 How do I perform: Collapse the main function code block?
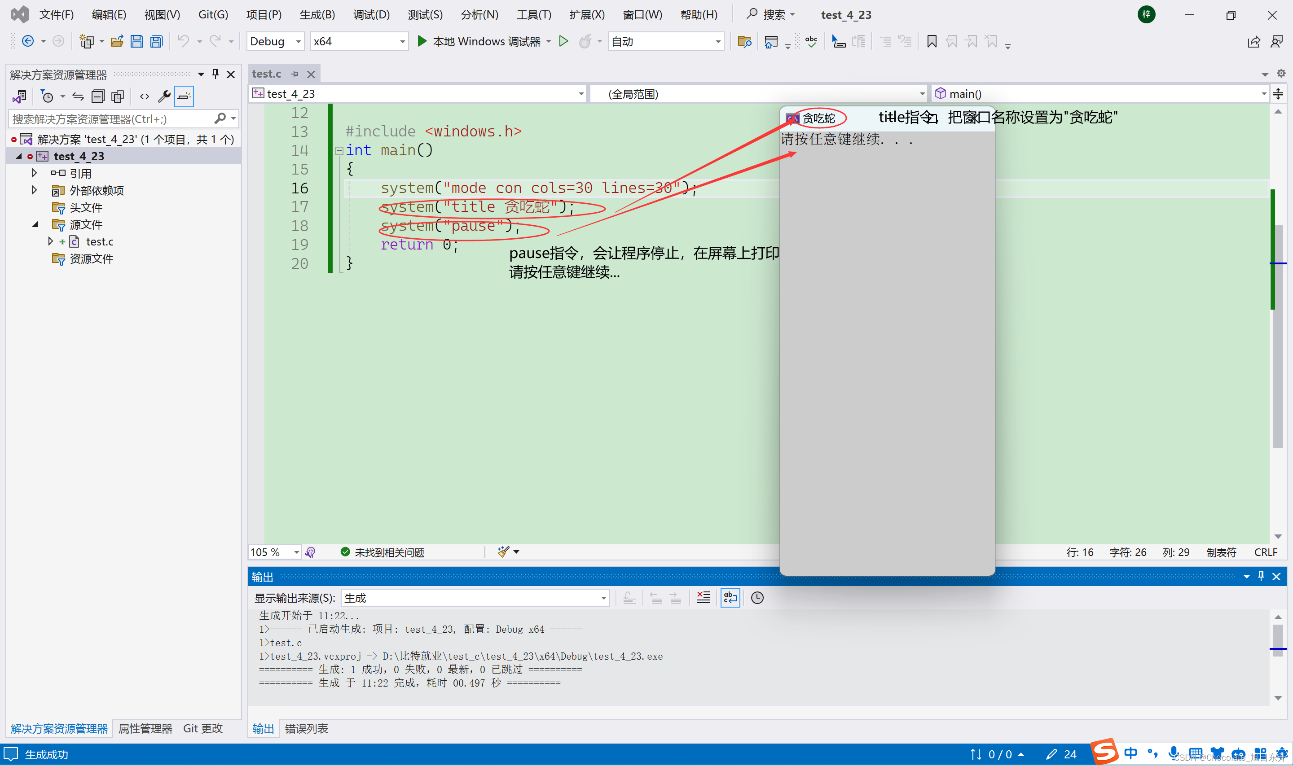339,151
